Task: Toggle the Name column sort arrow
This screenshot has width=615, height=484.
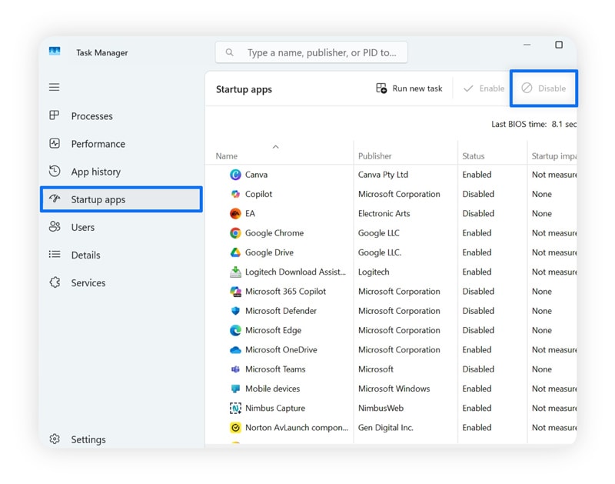Action: point(274,146)
